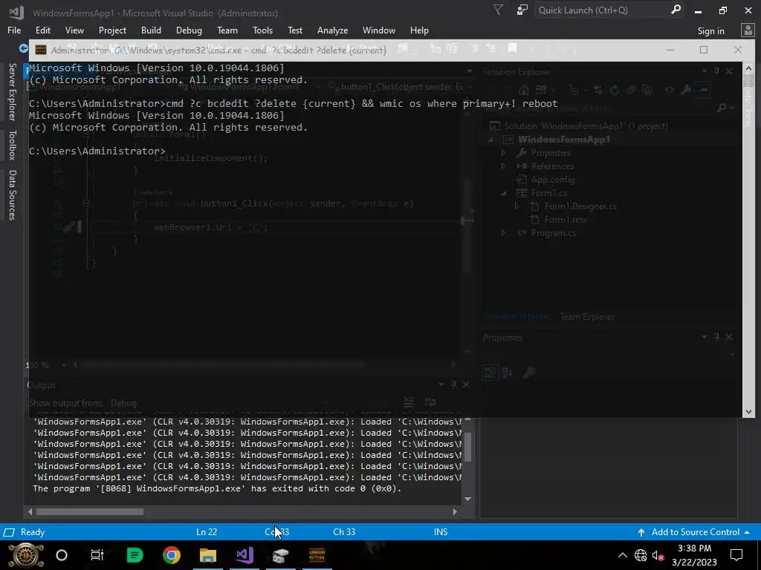Open the Team menu

tap(227, 30)
